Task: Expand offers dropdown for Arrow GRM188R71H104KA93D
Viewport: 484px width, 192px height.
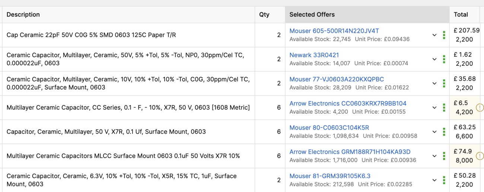Action: coord(434,156)
